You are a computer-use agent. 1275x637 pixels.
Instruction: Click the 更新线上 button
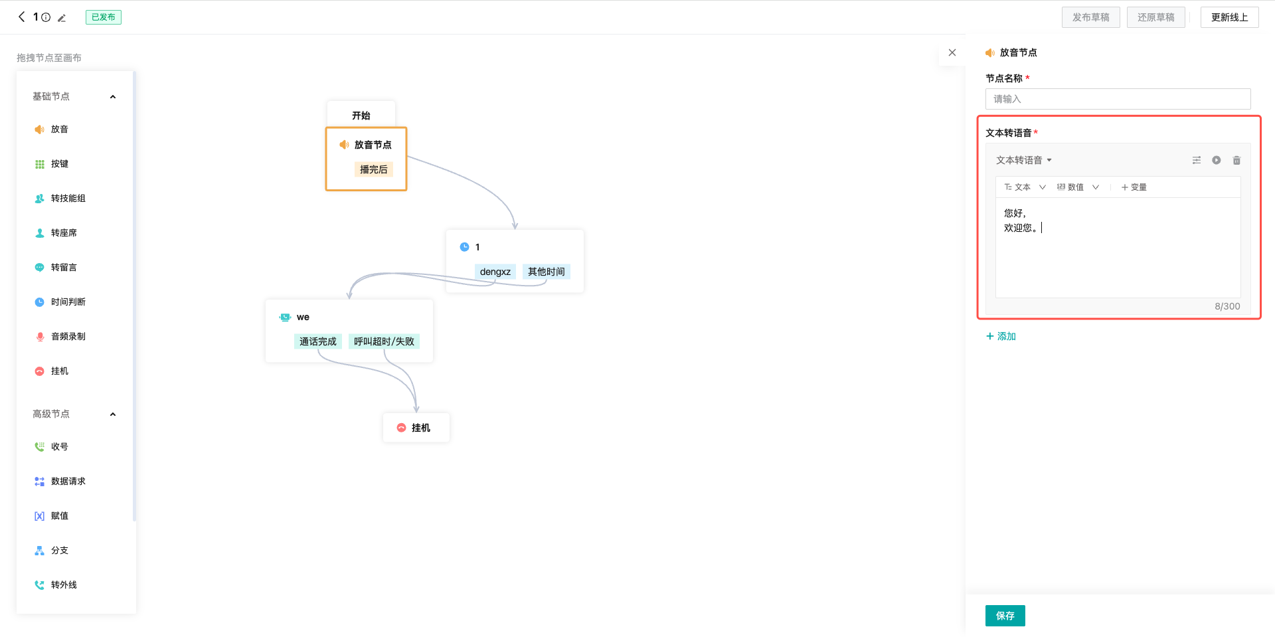coord(1229,17)
